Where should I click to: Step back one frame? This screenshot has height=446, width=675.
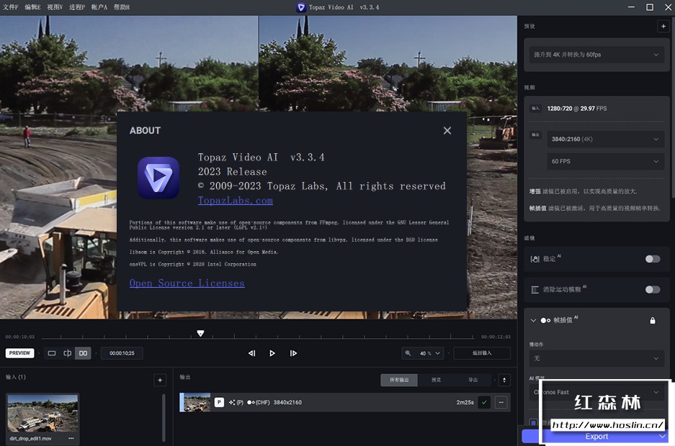[x=252, y=353]
